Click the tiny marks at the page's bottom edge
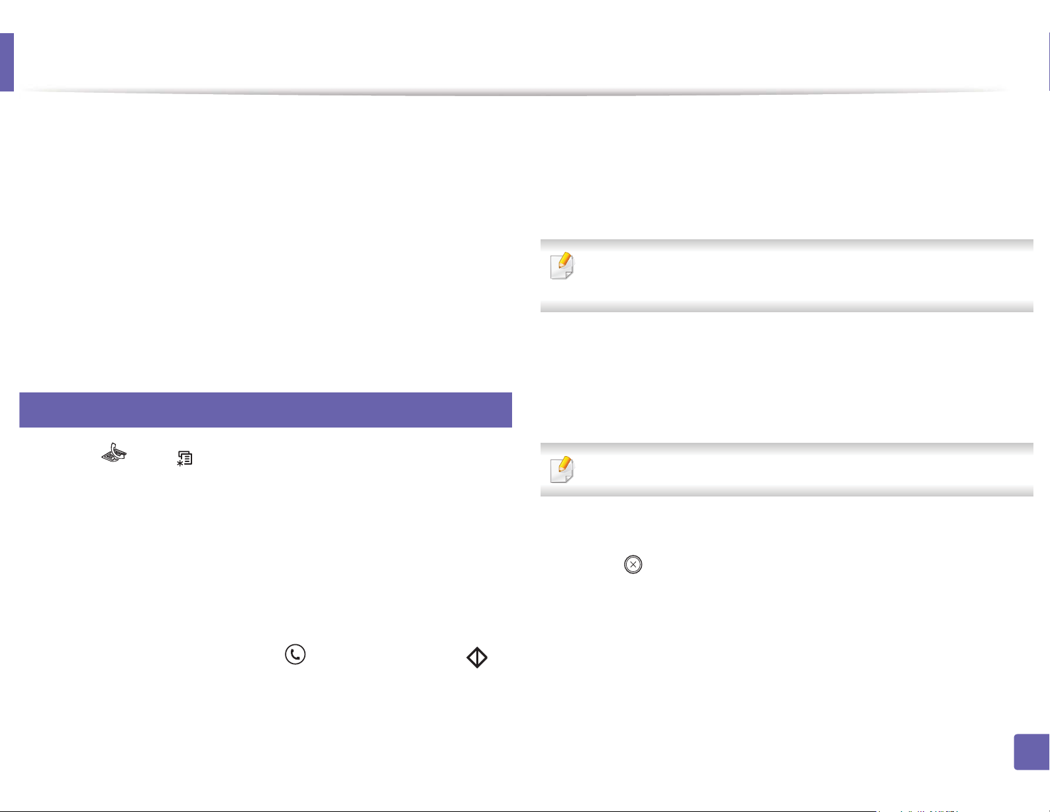1050x812 pixels. coord(918,810)
